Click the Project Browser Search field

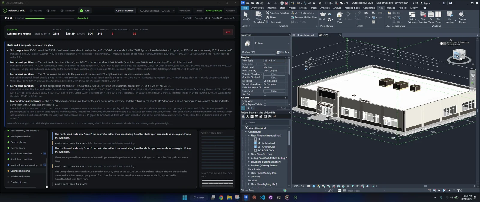(x=266, y=122)
